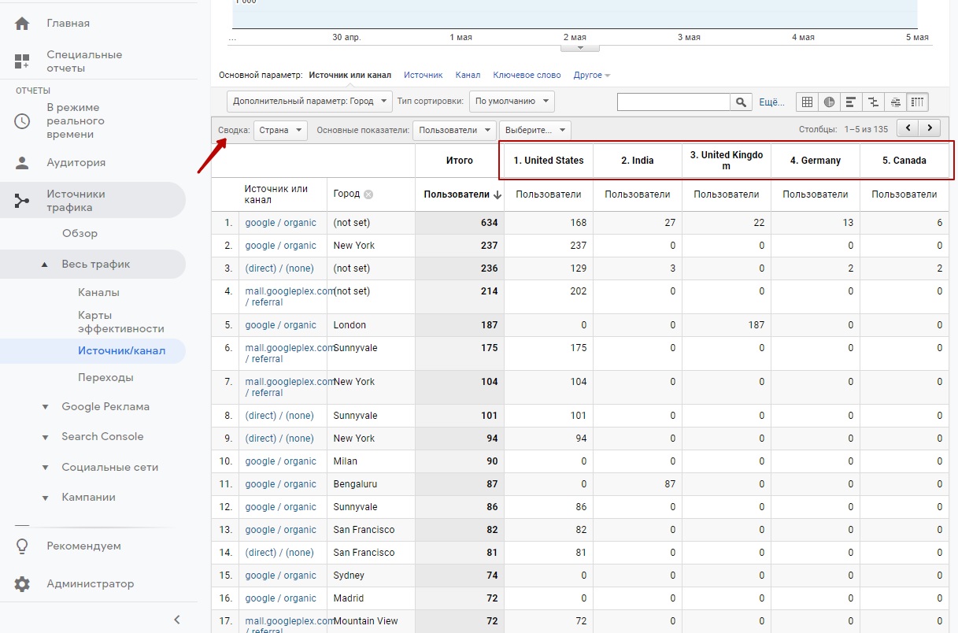Collapse sidebar with the left chevron
Screen dimensions: 958x633
point(177,620)
